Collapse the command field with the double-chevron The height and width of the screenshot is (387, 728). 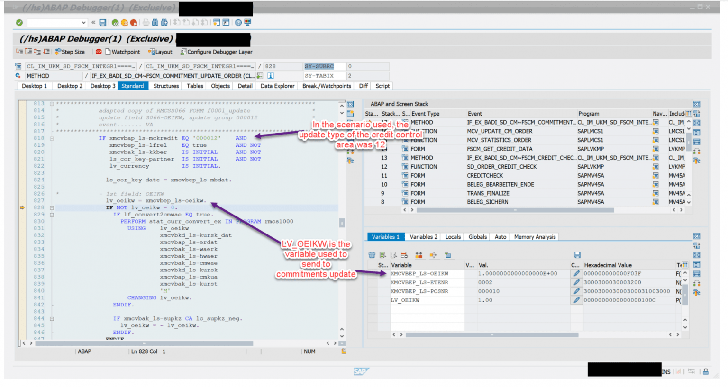(x=94, y=22)
